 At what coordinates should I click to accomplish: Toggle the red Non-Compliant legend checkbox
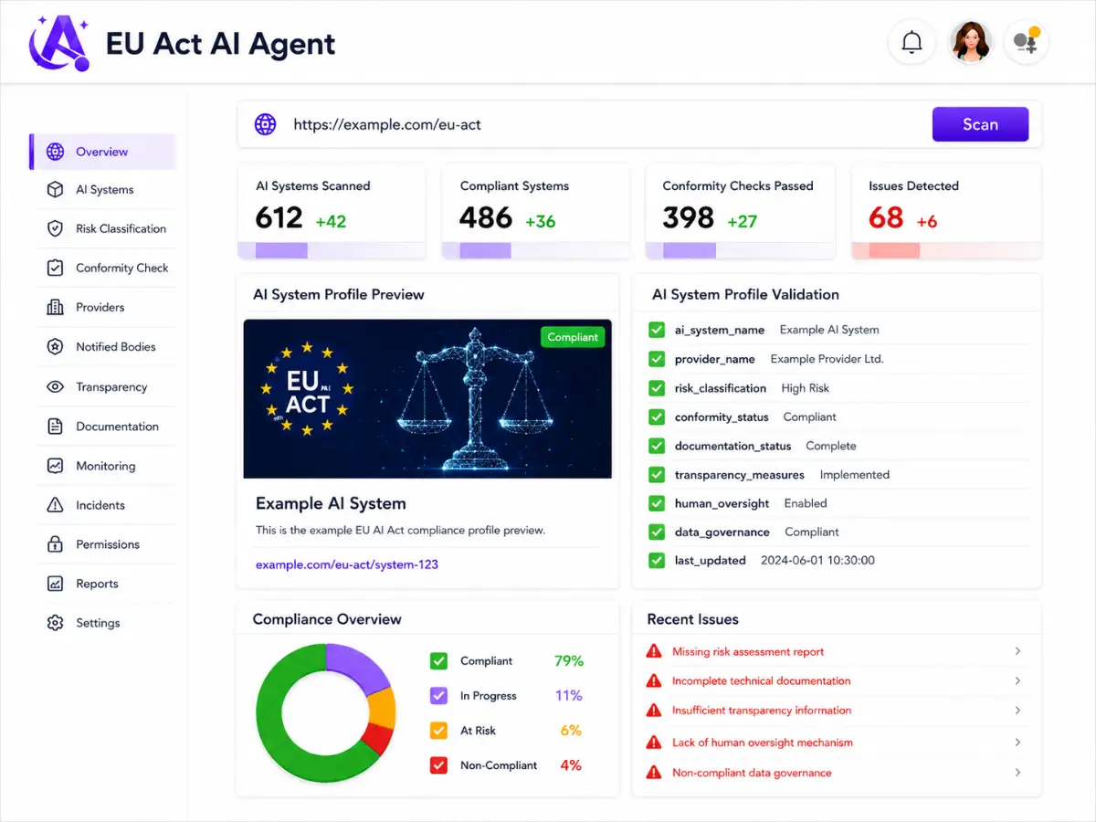(x=438, y=765)
